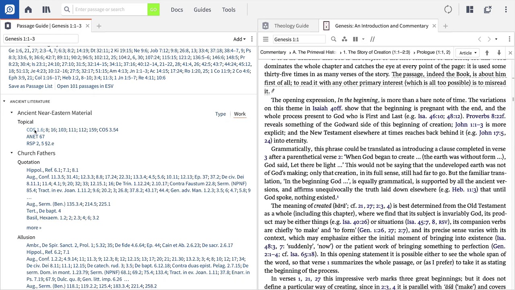Open the COS 1.6 reference
Image resolution: width=515 pixels, height=290 pixels.
[35, 130]
